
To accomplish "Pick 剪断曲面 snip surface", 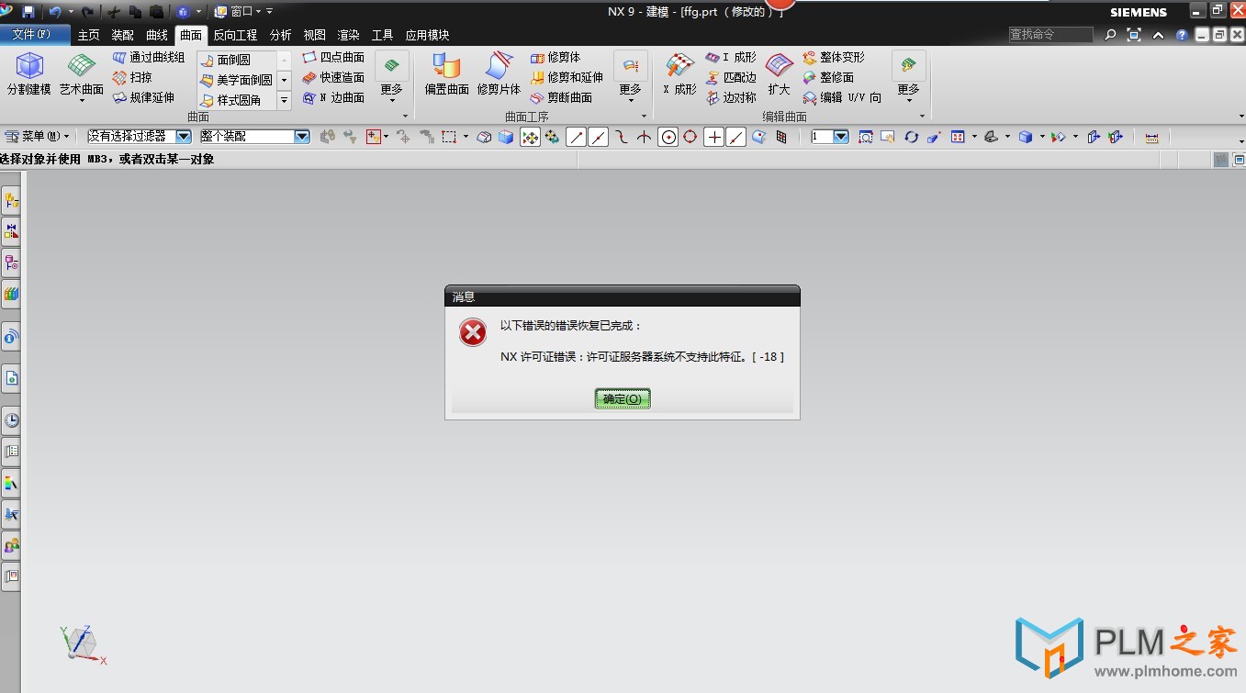I will 561,97.
